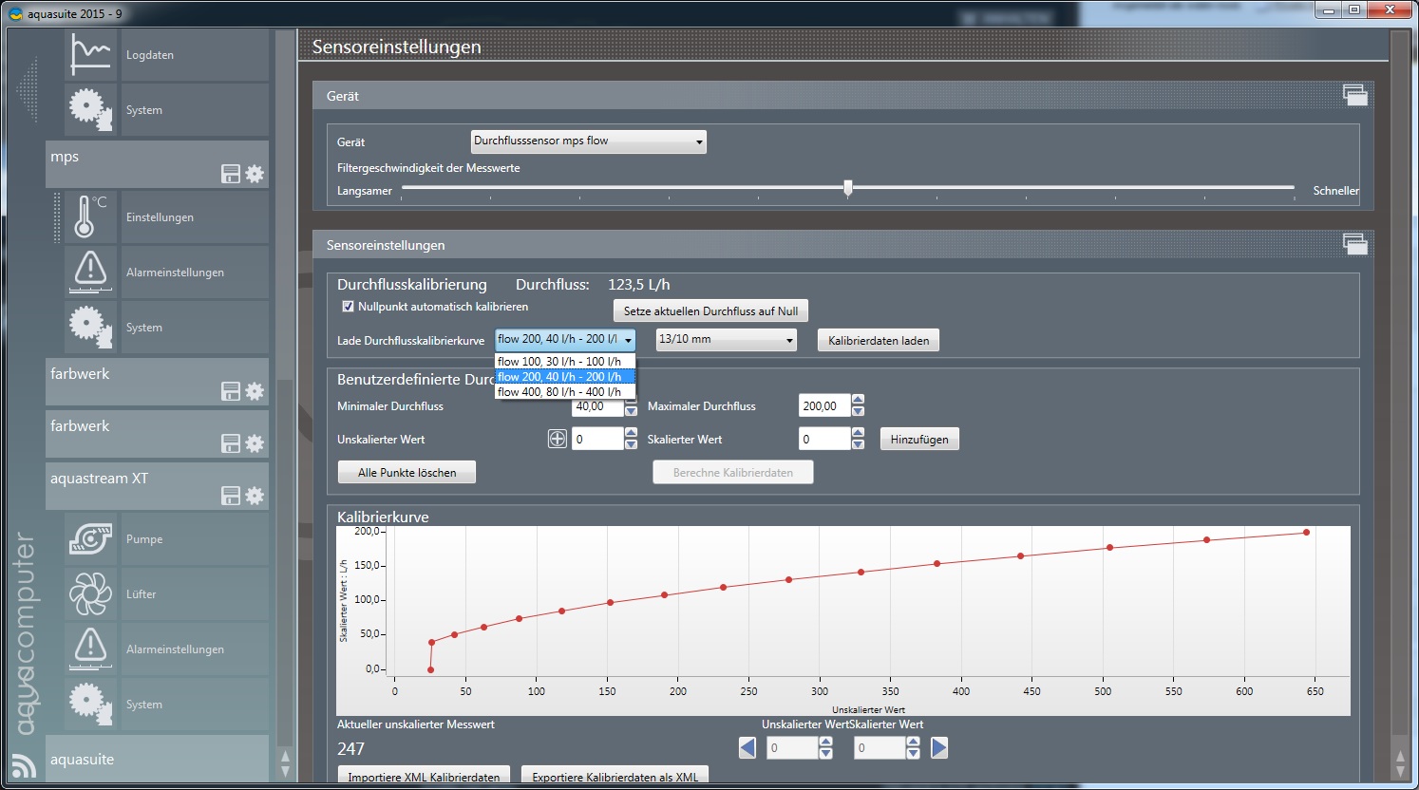Toggle the Sensoreinstellungen panel window icon
Screen dimensions: 1419x790
coord(1354,244)
